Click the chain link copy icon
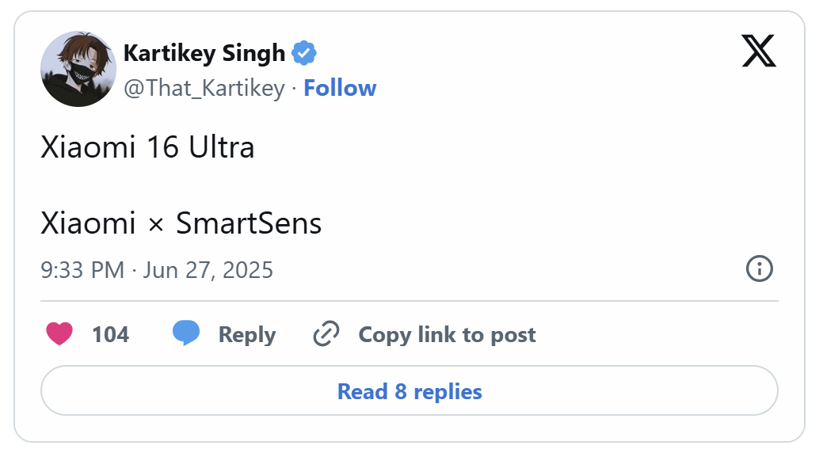 pyautogui.click(x=326, y=334)
